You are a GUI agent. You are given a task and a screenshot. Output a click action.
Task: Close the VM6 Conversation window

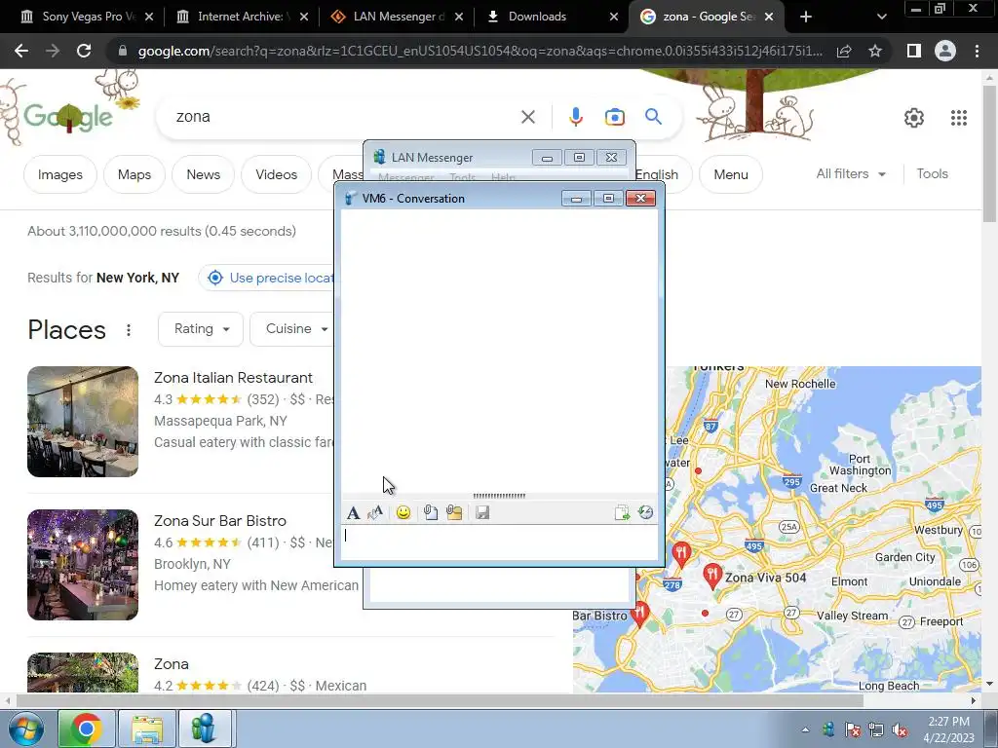point(641,199)
